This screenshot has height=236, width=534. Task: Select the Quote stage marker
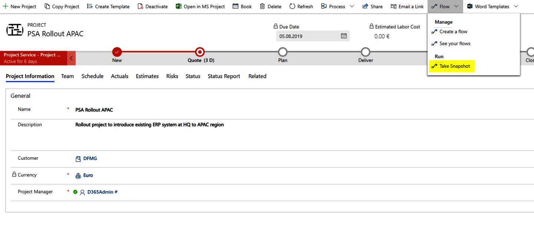[200, 52]
